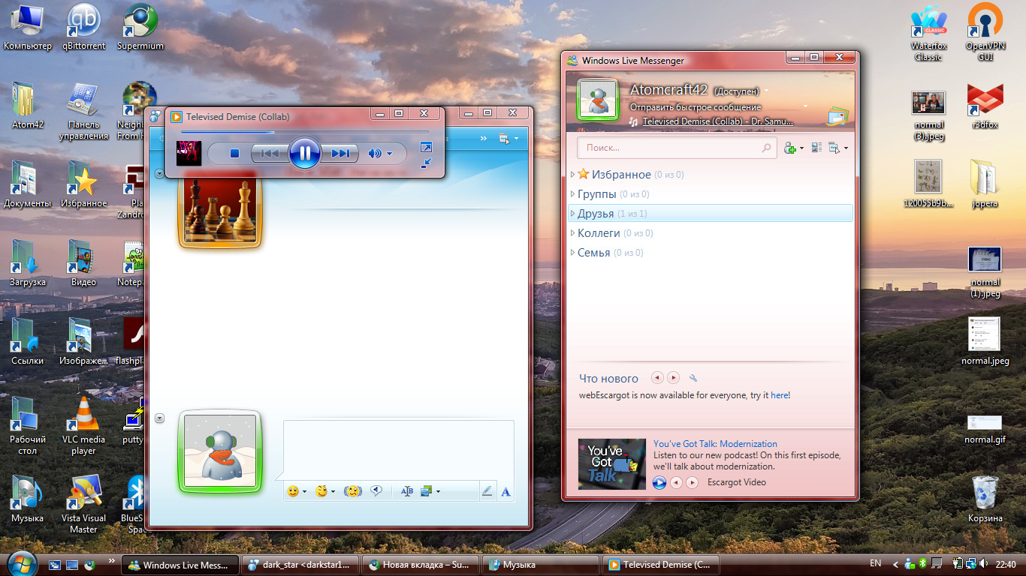Go back to the previous track
The height and width of the screenshot is (576, 1026).
pyautogui.click(x=269, y=154)
